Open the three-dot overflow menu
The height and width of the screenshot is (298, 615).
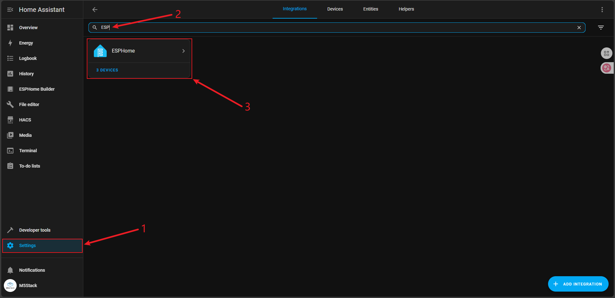[602, 10]
